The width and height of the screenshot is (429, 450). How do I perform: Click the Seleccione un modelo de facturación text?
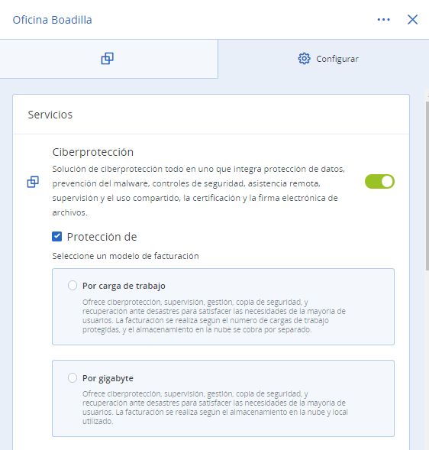click(125, 256)
